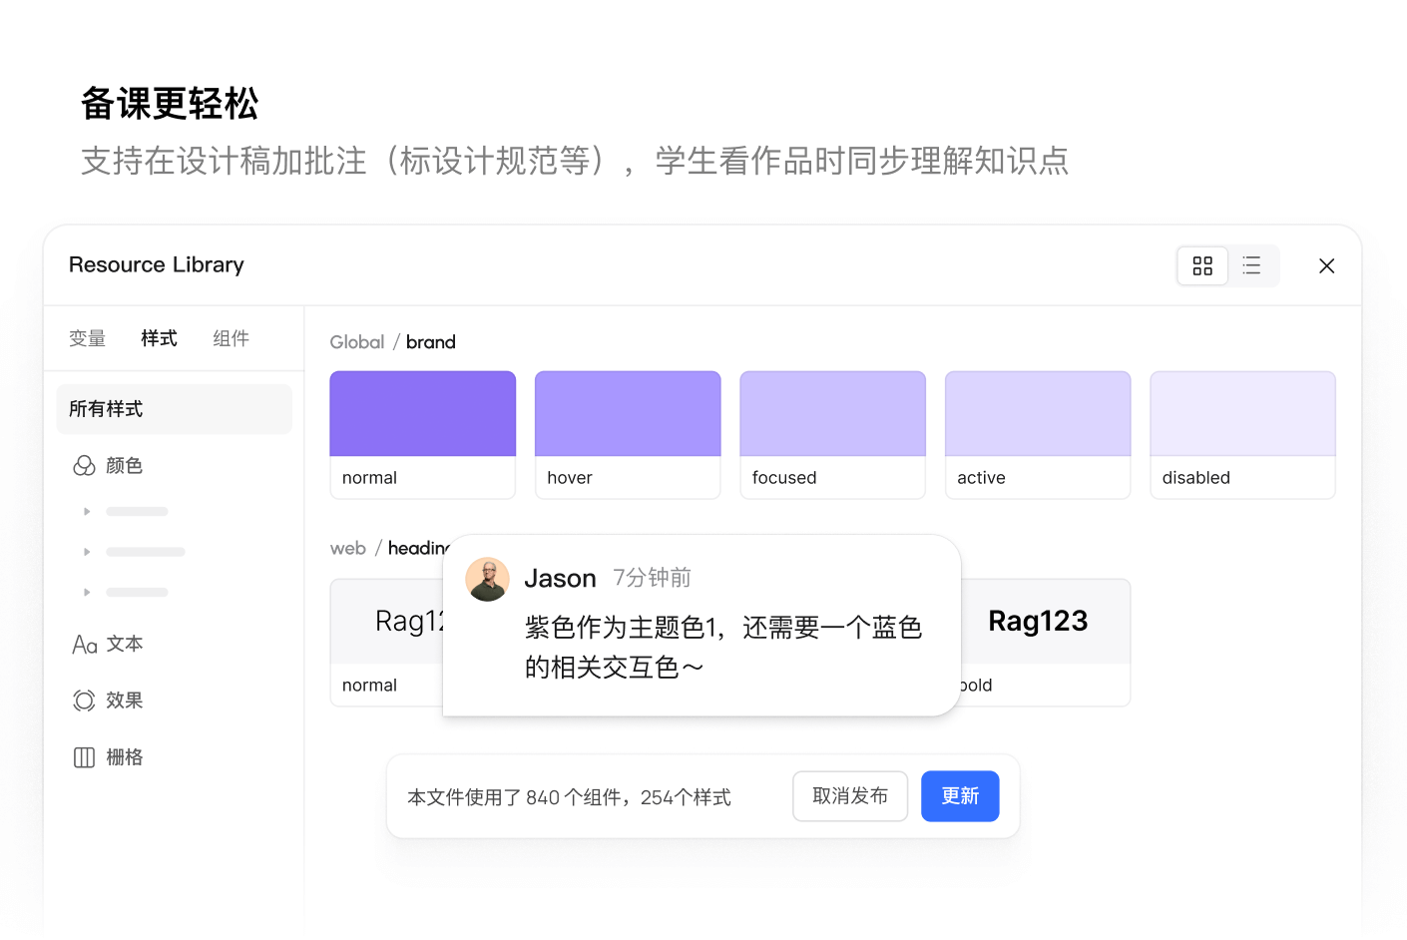Switch to the 变量 tab
Viewport: 1407px width, 940px height.
click(87, 337)
